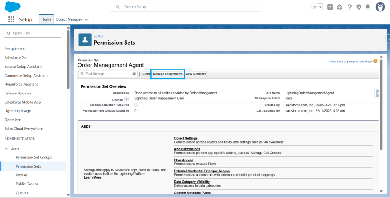Switch to the Home tab
The image size is (390, 198).
coord(46,19)
